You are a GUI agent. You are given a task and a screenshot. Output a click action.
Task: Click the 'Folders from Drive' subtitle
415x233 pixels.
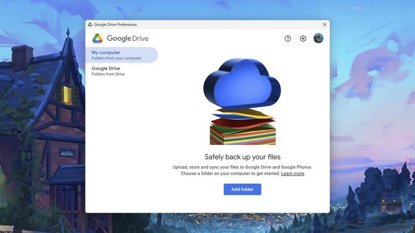point(108,74)
